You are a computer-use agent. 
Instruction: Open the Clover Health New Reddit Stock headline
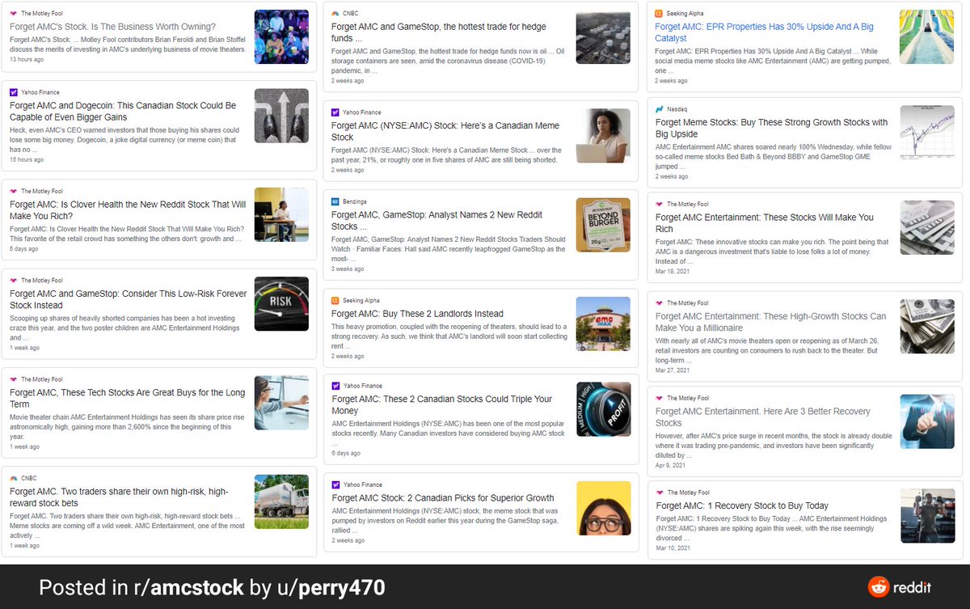coord(128,210)
